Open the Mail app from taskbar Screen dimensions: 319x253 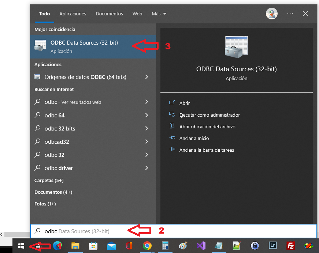pyautogui.click(x=111, y=246)
